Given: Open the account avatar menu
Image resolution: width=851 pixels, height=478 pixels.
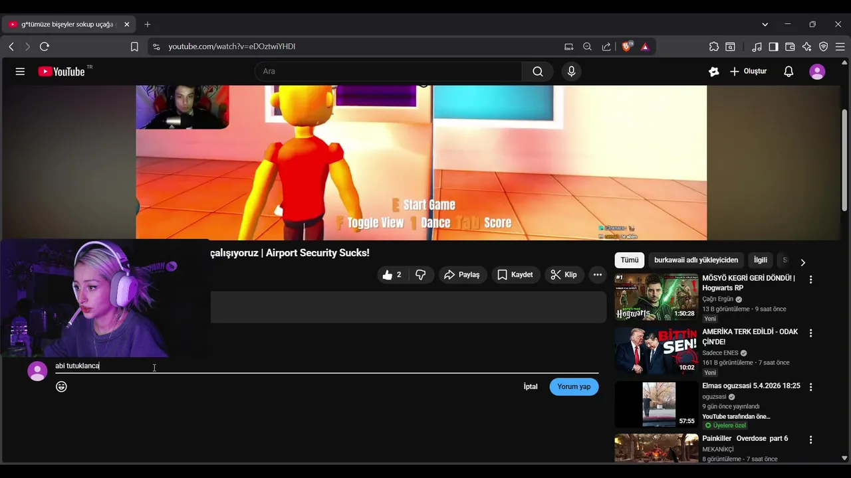Looking at the screenshot, I should click(x=817, y=72).
